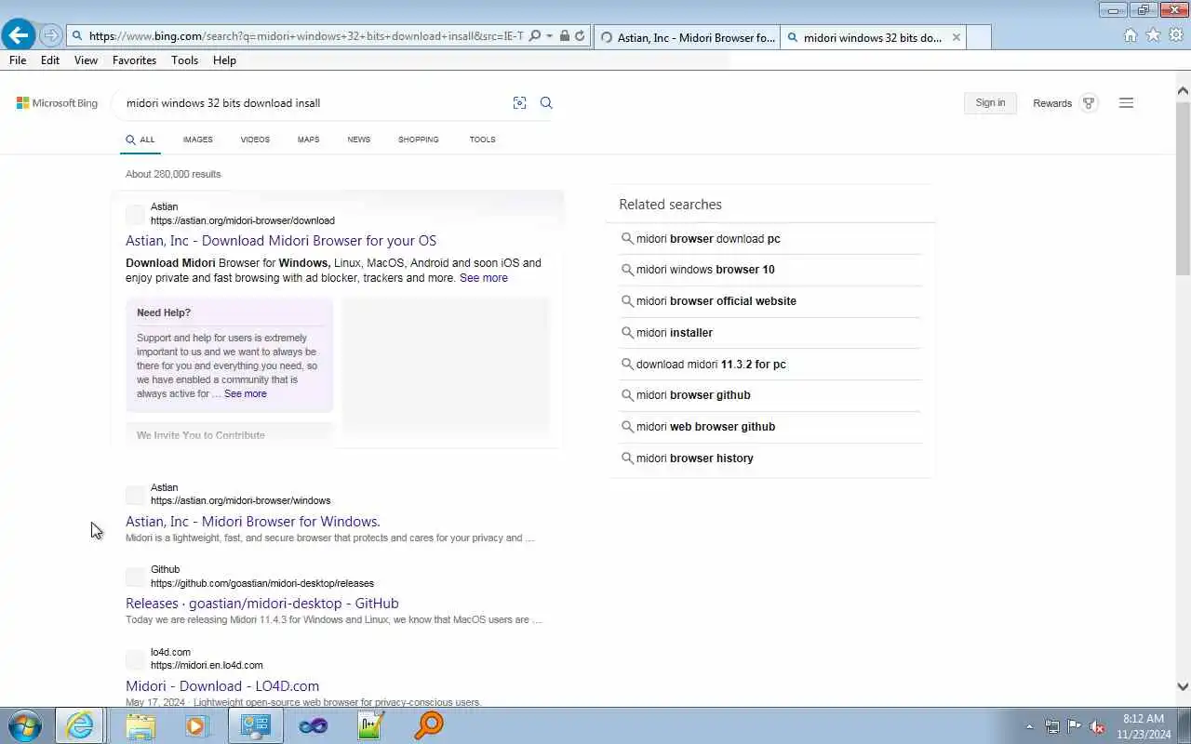Click the Home icon in browser
This screenshot has width=1191, height=744.
pyautogui.click(x=1131, y=35)
